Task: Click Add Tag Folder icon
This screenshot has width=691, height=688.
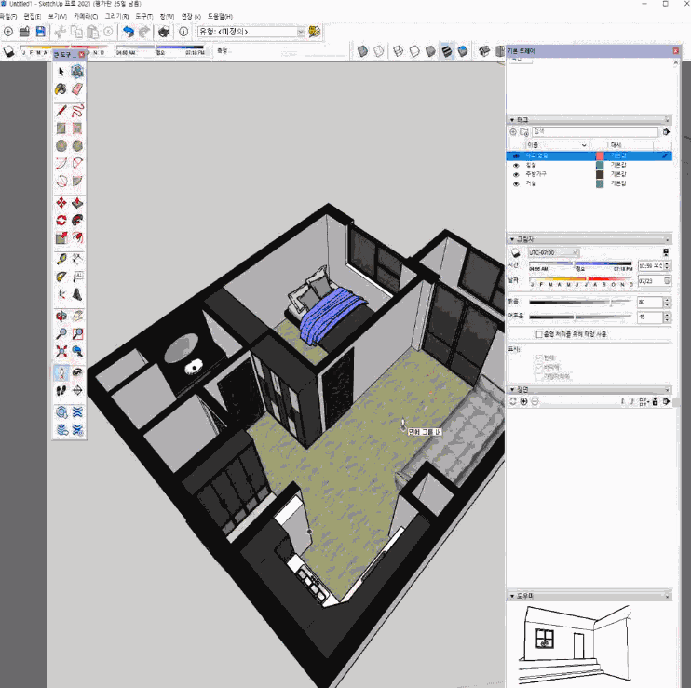Action: pos(524,131)
